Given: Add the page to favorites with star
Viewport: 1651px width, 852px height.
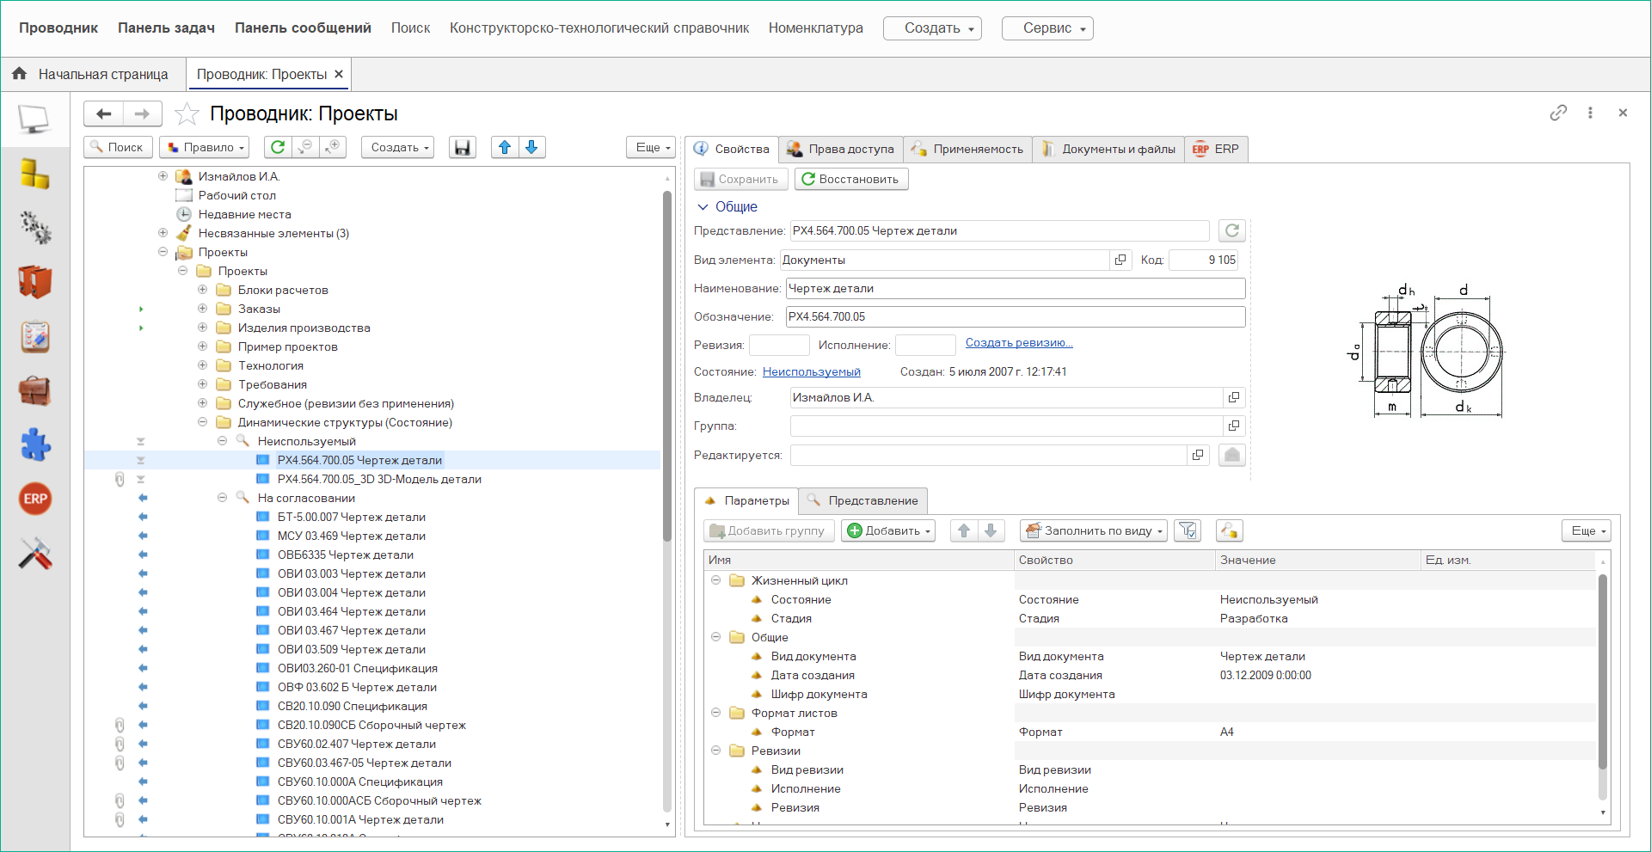Looking at the screenshot, I should point(187,113).
